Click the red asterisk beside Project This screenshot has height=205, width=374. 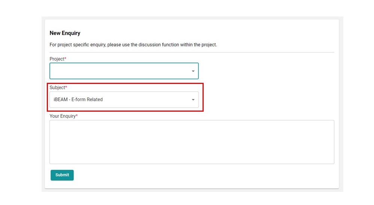coord(66,59)
